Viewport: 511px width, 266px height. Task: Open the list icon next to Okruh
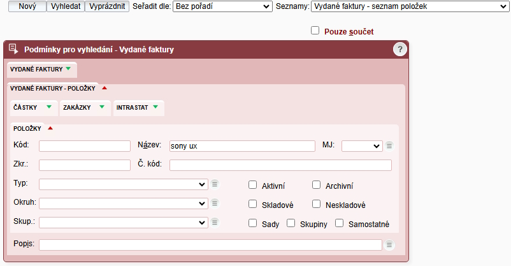[215, 203]
